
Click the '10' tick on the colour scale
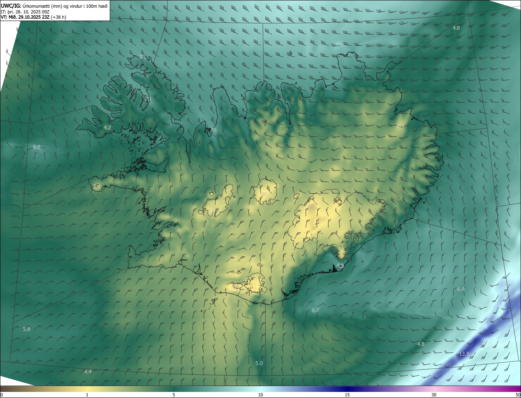(x=260, y=395)
